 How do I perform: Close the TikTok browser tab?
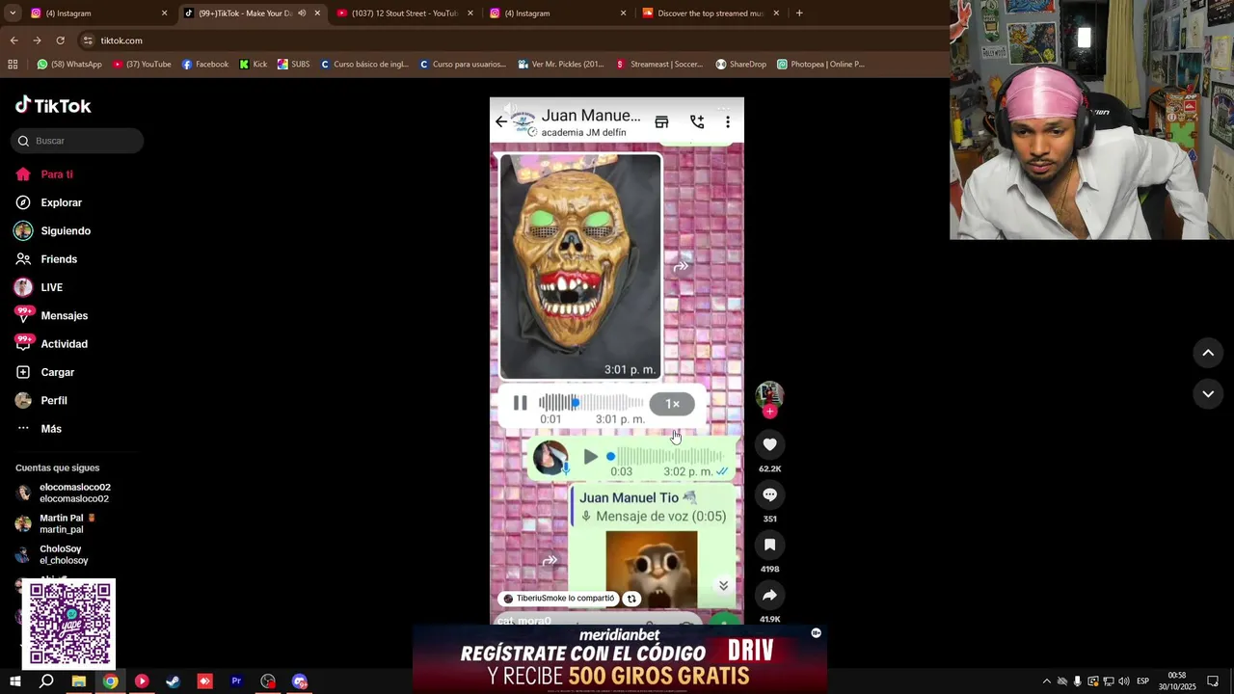coord(317,13)
